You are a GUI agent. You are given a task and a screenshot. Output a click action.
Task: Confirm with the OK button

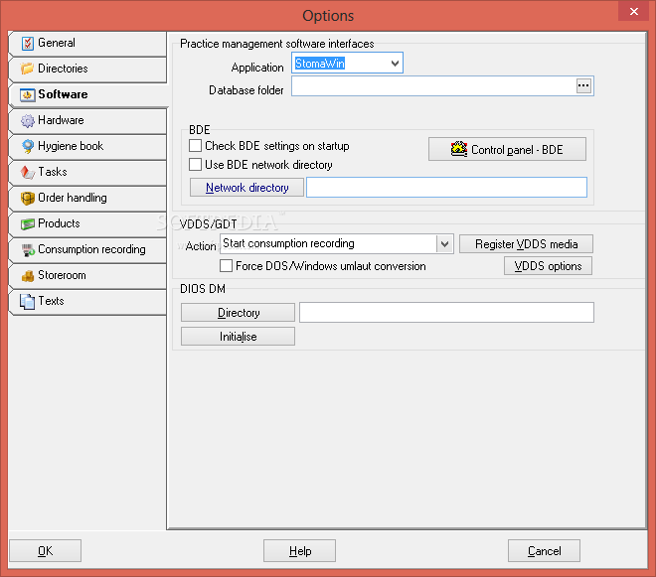(45, 551)
